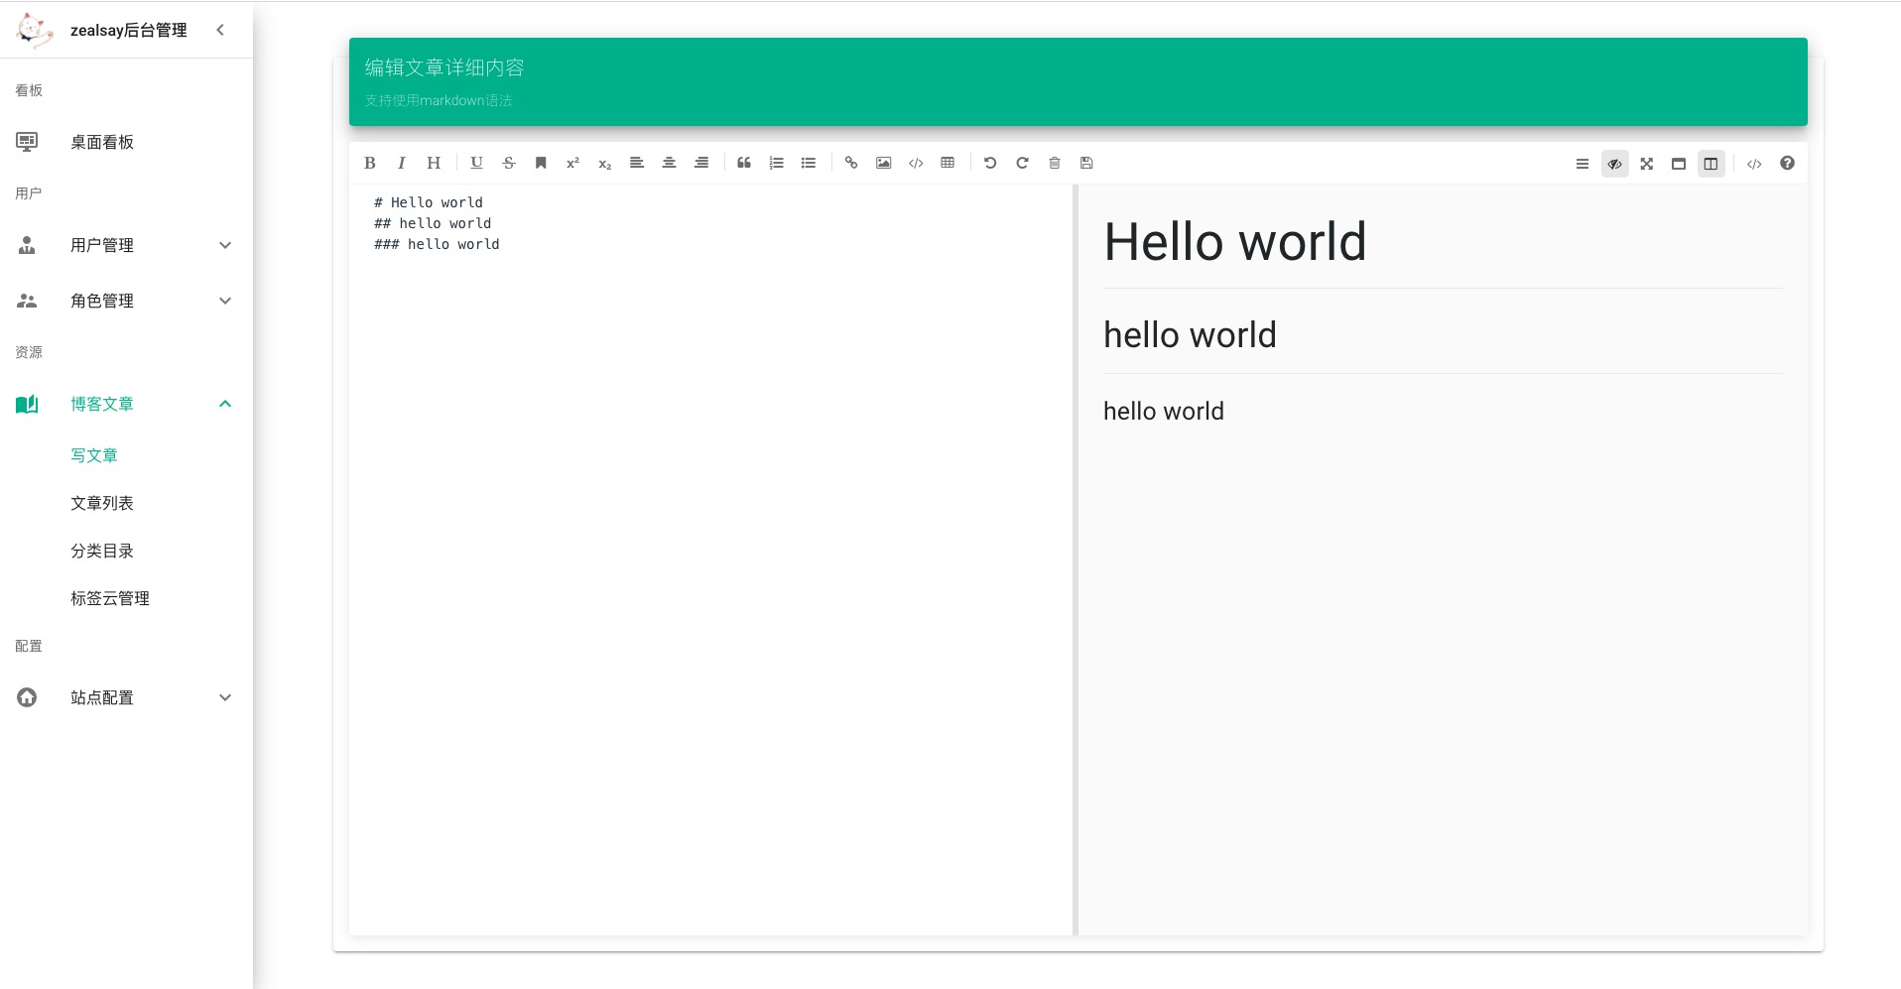The image size is (1901, 989).
Task: Expand the 角色管理 menu arrow
Action: click(x=225, y=301)
